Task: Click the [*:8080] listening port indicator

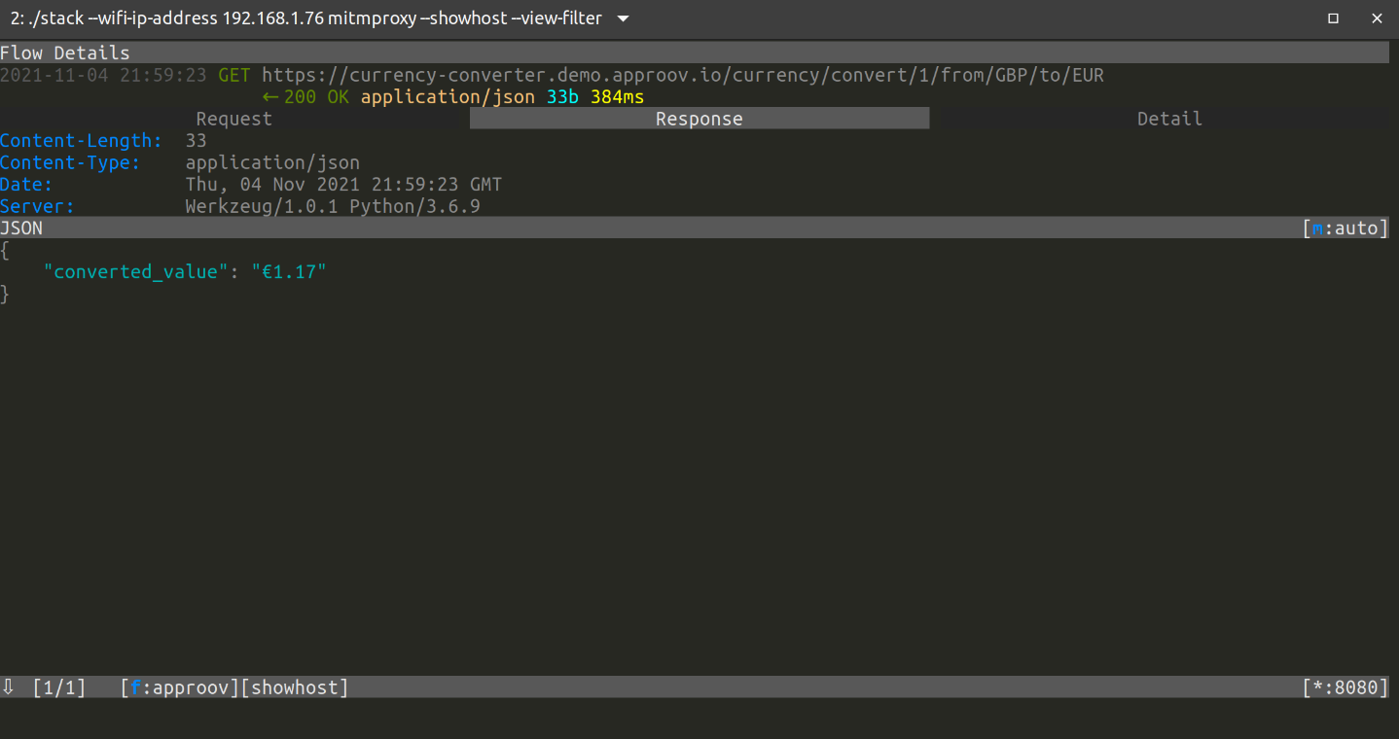Action: [1345, 687]
